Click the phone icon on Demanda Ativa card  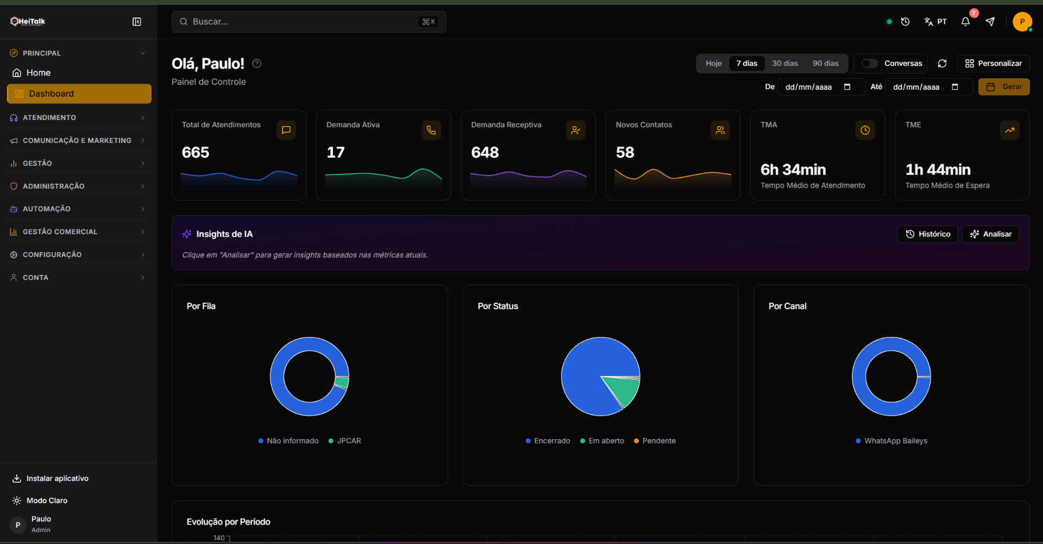click(431, 130)
